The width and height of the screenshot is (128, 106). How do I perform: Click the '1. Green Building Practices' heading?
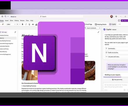29,86
